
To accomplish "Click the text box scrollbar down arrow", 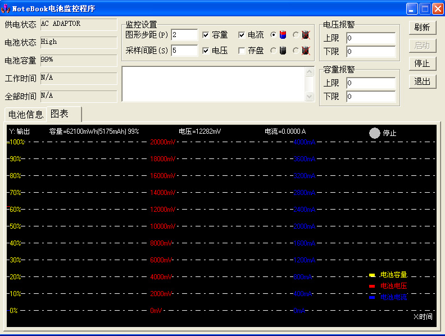I will [x=309, y=97].
